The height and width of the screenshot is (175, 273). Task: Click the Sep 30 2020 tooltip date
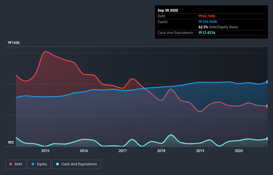[168, 10]
